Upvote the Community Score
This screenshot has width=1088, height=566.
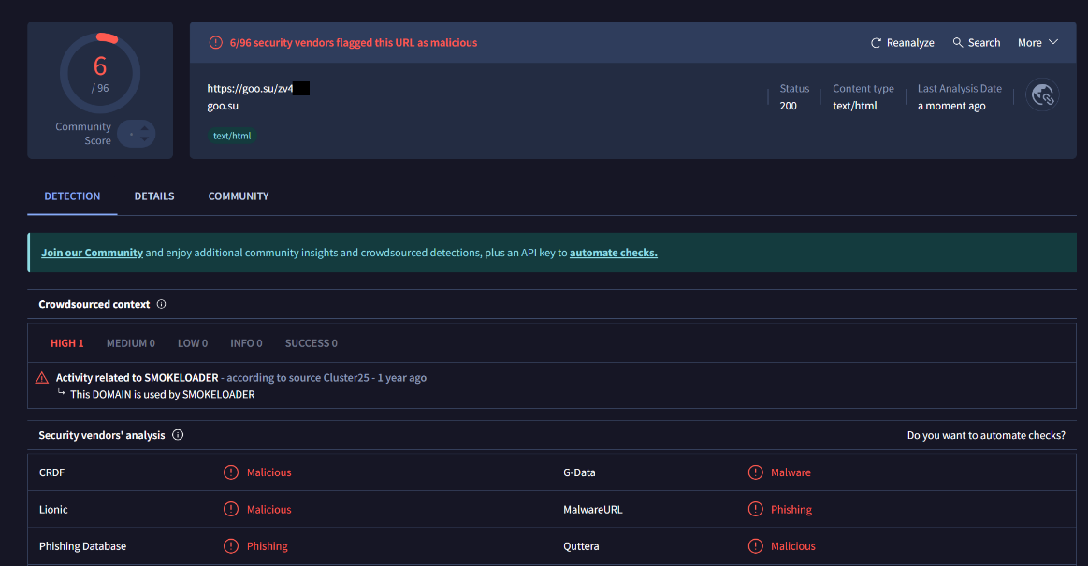(x=145, y=128)
